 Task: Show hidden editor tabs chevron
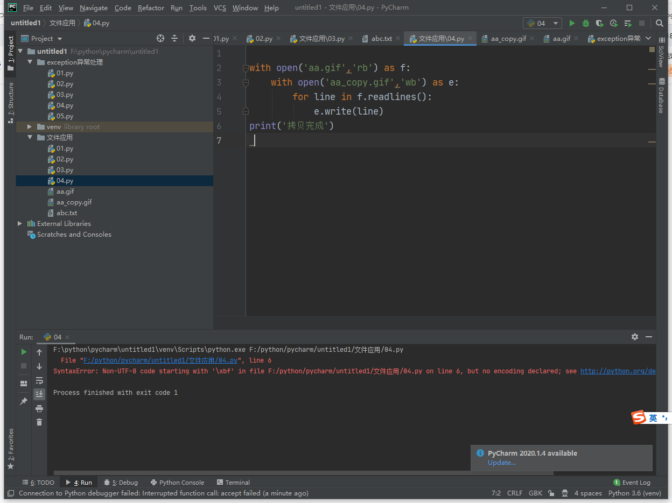(648, 38)
